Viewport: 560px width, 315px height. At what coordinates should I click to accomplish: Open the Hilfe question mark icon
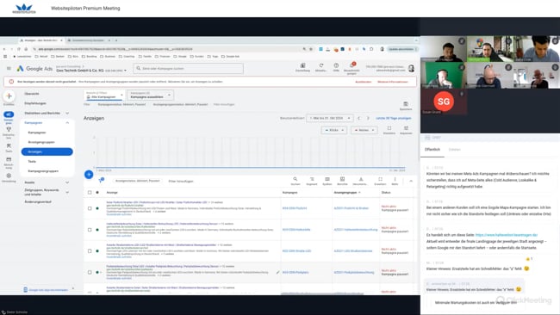(x=336, y=65)
